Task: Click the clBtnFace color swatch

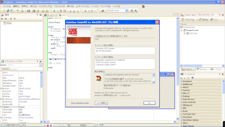Action: (x=20, y=115)
